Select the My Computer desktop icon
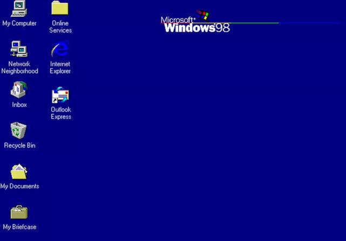This screenshot has height=241, width=346. [19, 9]
